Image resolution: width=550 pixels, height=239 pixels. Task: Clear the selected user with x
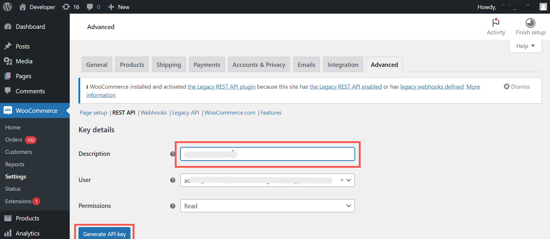(342, 180)
